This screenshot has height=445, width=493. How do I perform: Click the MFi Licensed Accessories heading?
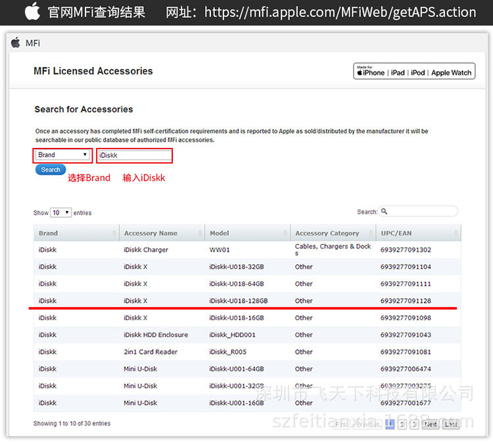click(93, 71)
